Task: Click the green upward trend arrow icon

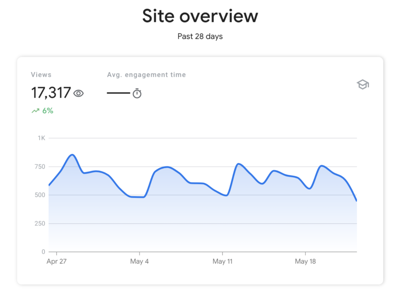Action: 35,111
